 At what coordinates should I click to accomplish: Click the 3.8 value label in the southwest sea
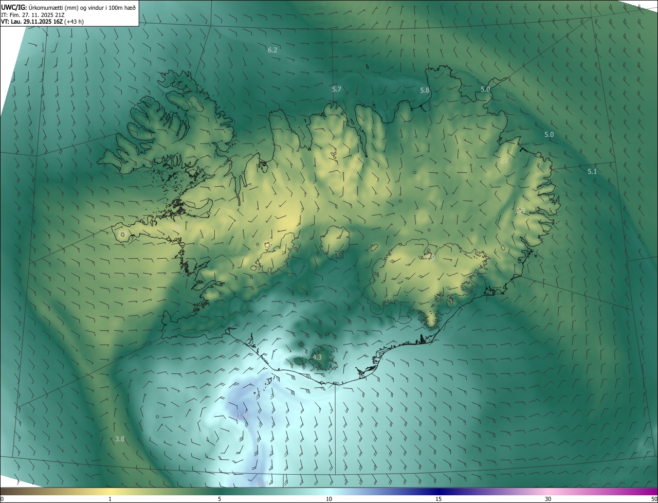120,439
